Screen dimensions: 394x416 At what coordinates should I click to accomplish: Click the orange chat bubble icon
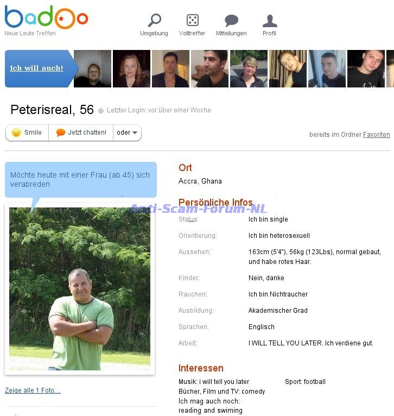(61, 133)
